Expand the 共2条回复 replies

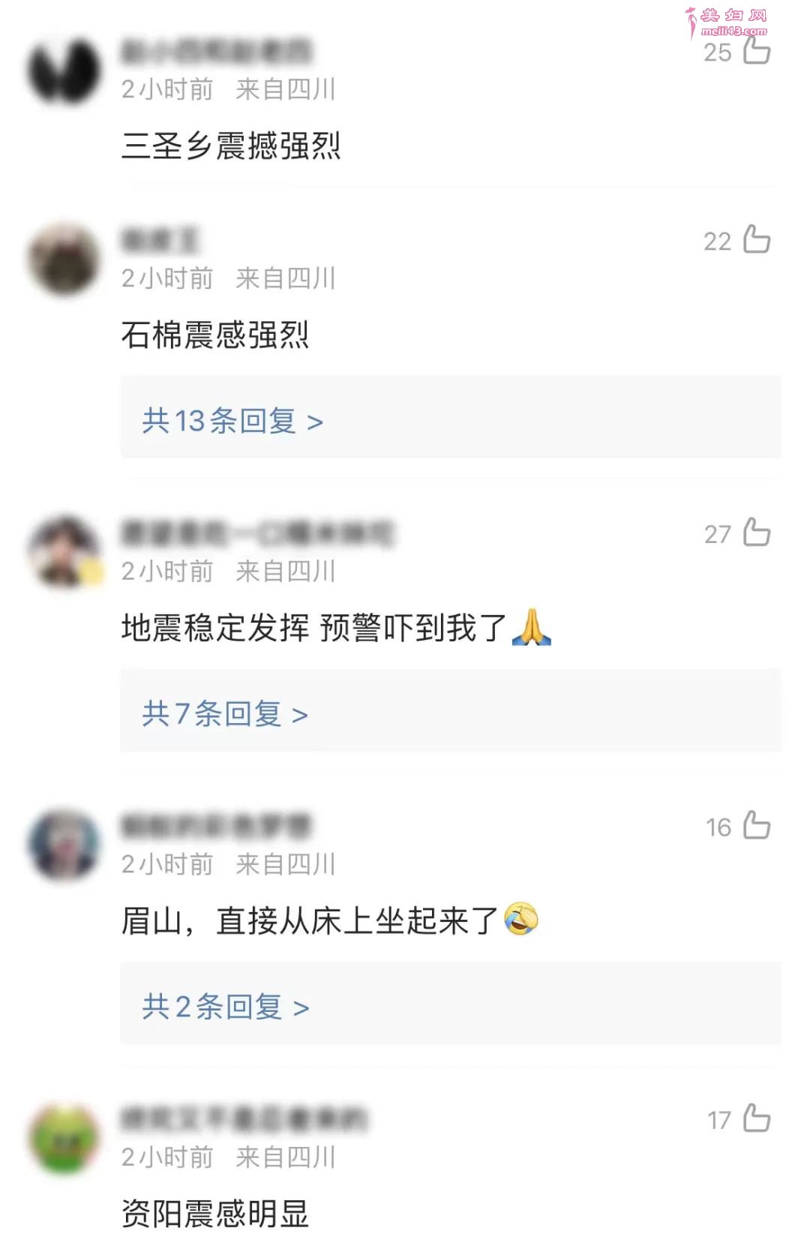coord(226,1007)
